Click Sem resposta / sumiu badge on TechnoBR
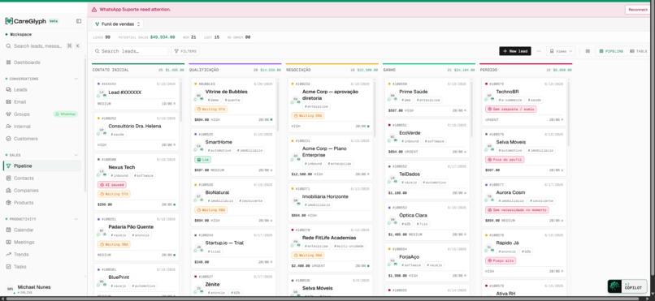The image size is (655, 301). (x=511, y=110)
